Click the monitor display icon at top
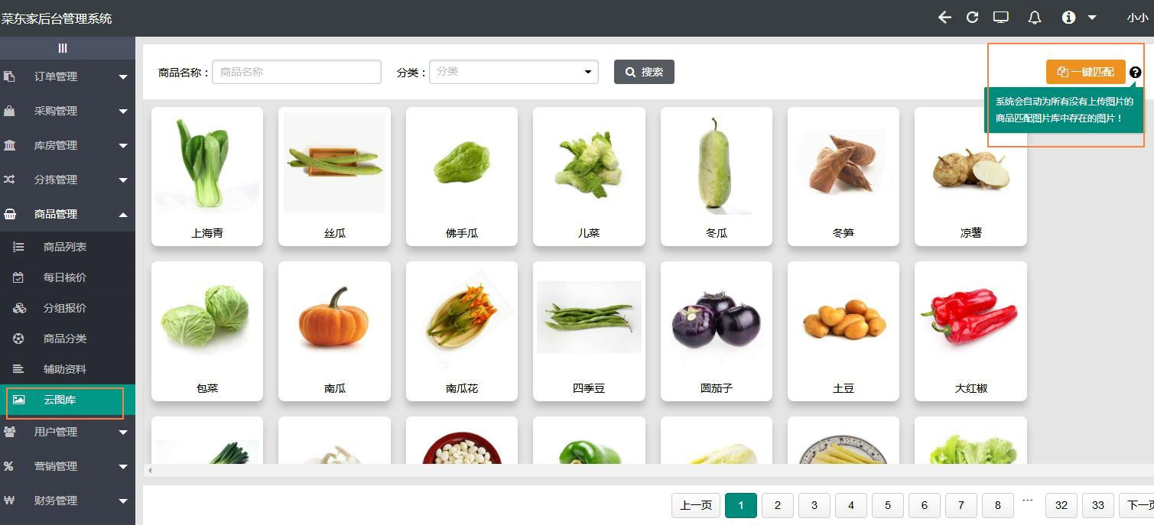The image size is (1154, 525). [1000, 17]
